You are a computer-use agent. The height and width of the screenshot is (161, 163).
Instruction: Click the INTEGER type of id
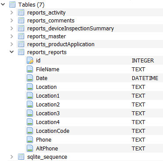pos(143,60)
